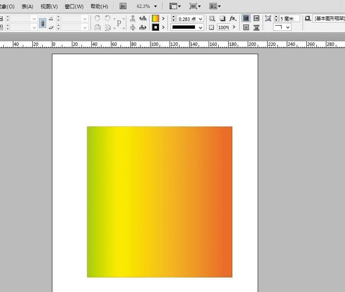Open the fx effects menu
This screenshot has width=345, height=292.
point(233,19)
